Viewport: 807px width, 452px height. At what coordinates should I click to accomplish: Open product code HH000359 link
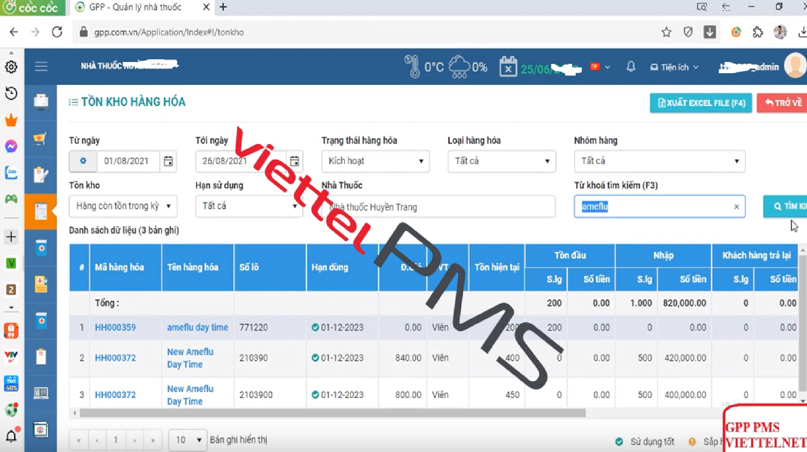click(115, 328)
